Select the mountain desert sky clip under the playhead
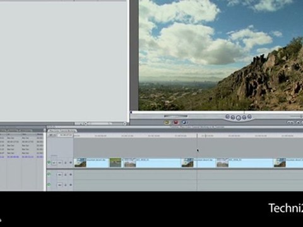Image resolution: width=303 pixels, height=227 pixels. click(199, 163)
